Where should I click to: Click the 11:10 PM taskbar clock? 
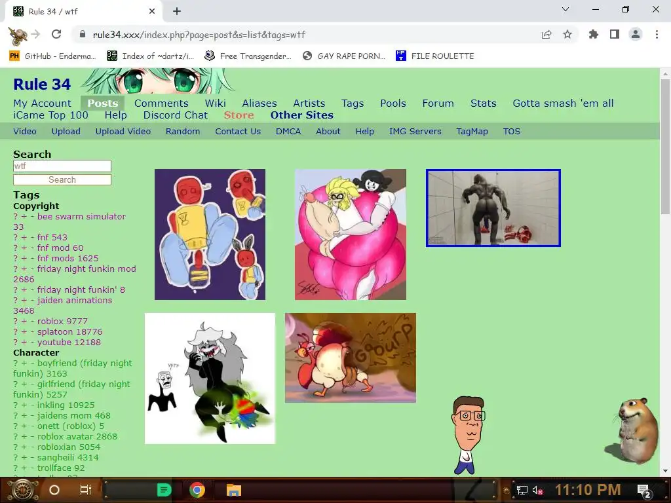588,490
